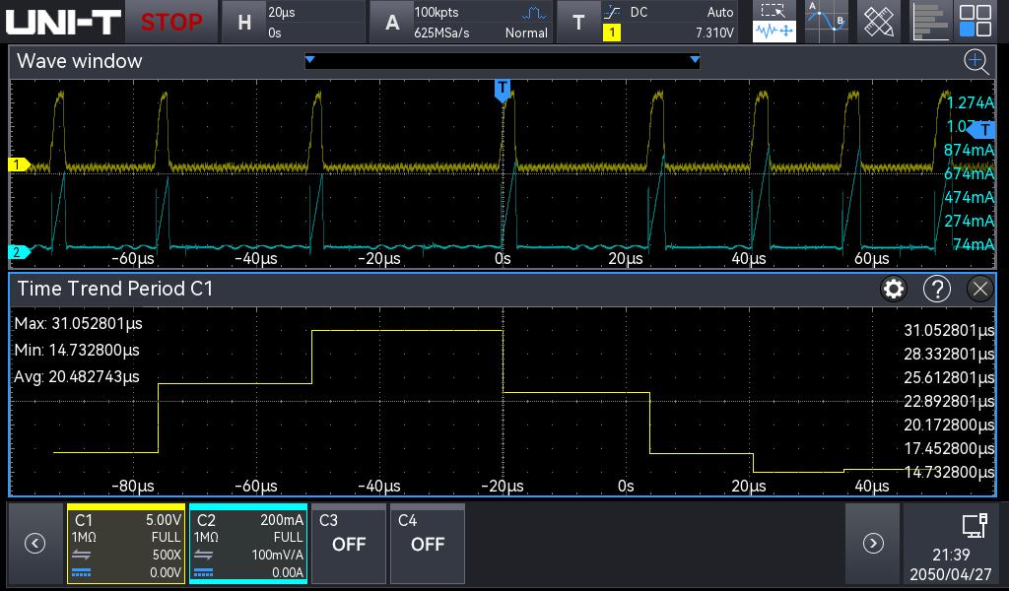Toggle channel C1 settings tile
This screenshot has height=591, width=1009.
(126, 544)
